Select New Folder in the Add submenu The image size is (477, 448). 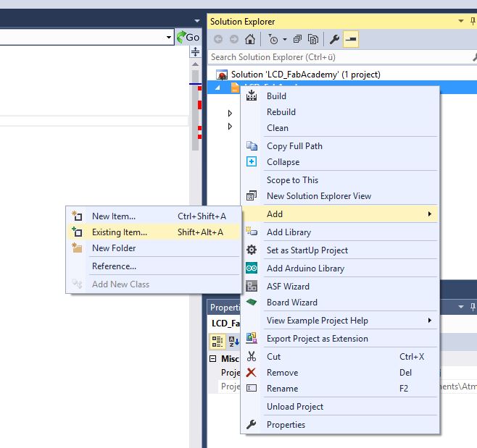(x=114, y=248)
